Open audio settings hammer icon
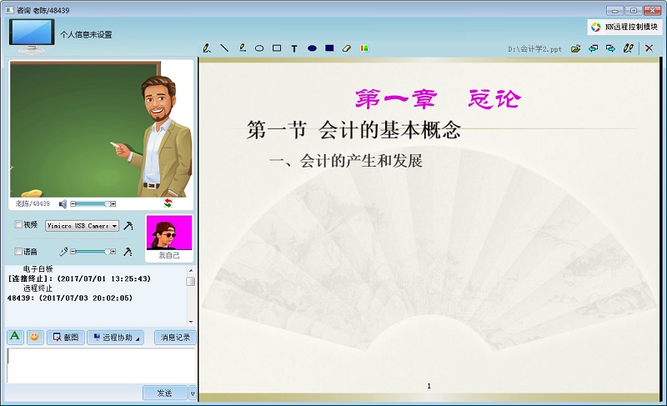This screenshot has height=406, width=667. (128, 252)
